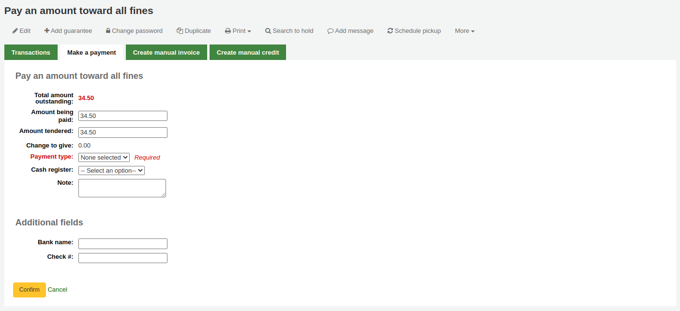This screenshot has width=680, height=311.
Task: Open the Payment type dropdown
Action: 104,158
